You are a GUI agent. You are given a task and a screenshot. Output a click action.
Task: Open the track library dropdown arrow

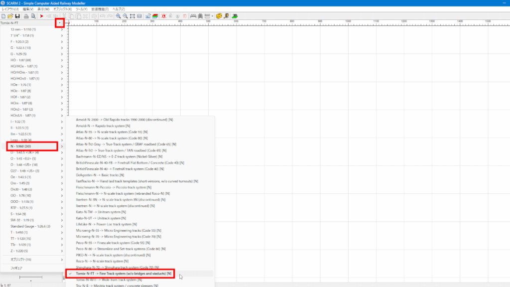click(x=59, y=23)
